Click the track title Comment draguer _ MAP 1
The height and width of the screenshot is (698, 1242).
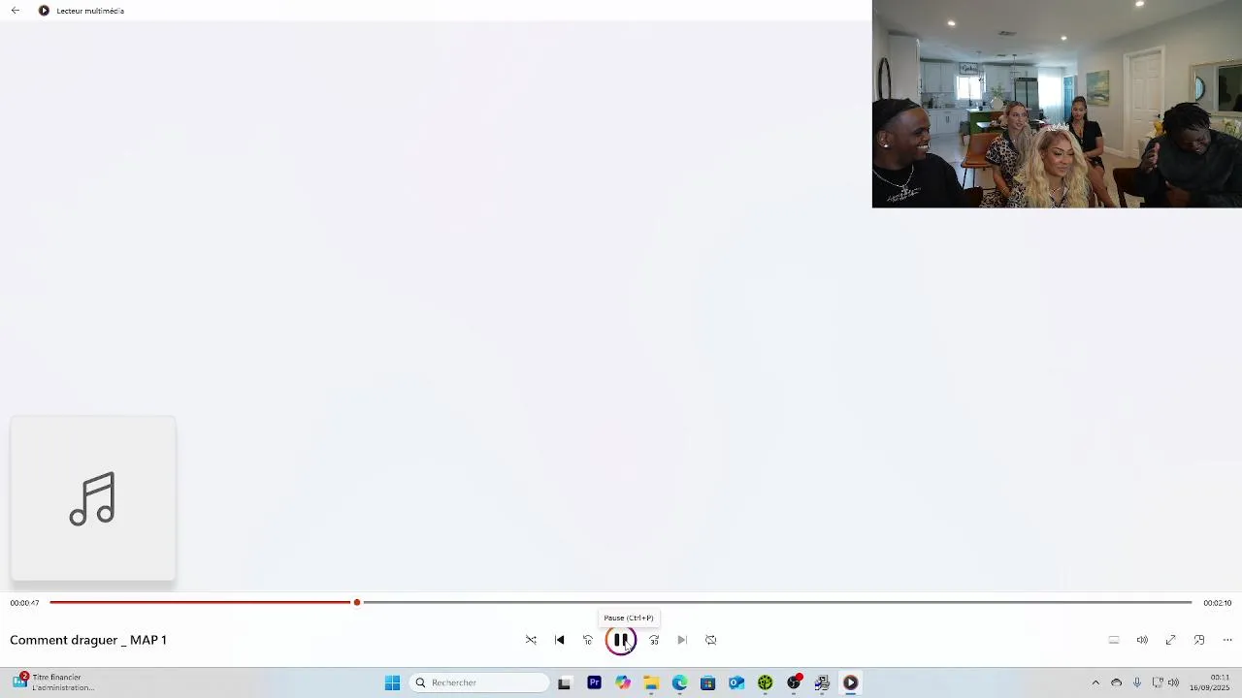tap(88, 640)
